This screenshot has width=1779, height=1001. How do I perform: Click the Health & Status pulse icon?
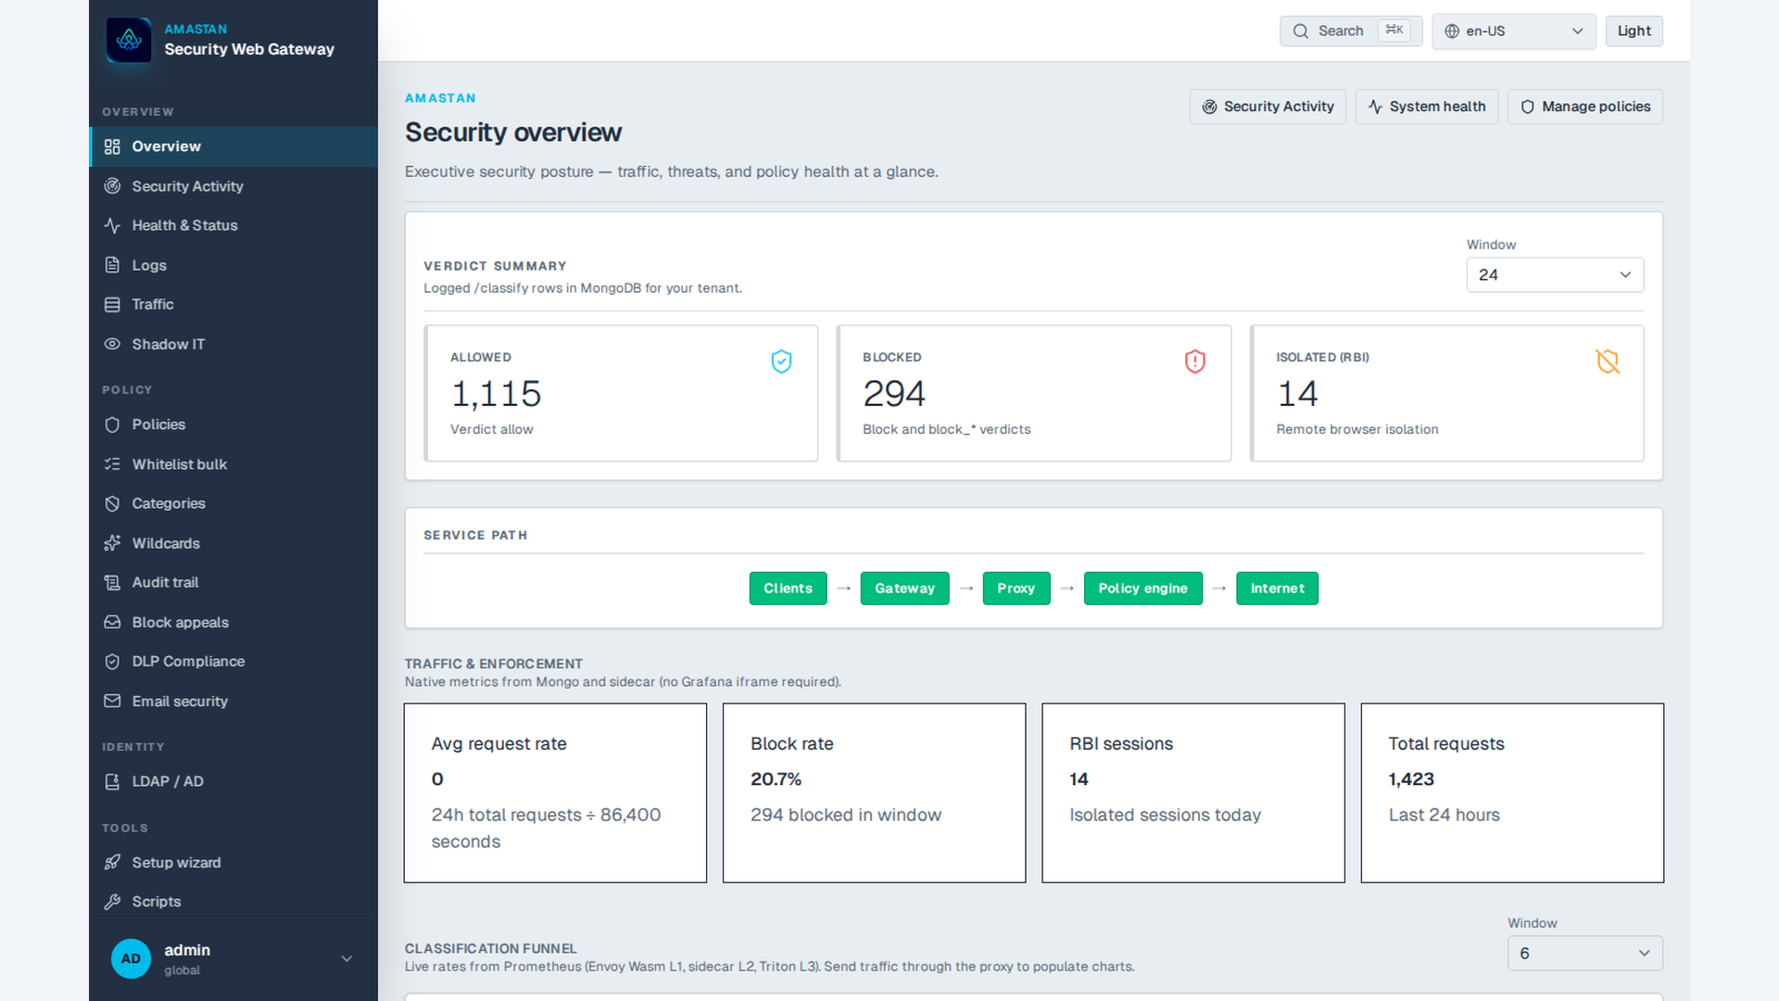tap(112, 225)
